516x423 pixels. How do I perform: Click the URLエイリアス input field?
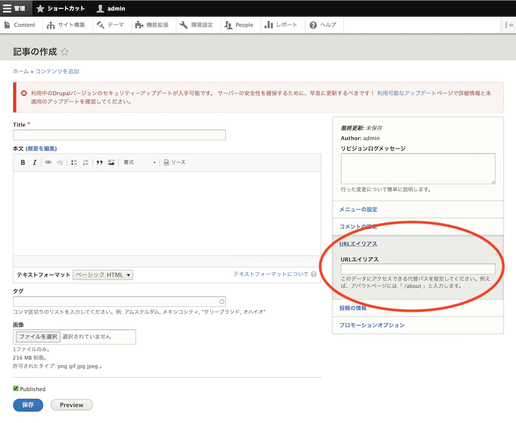(418, 269)
